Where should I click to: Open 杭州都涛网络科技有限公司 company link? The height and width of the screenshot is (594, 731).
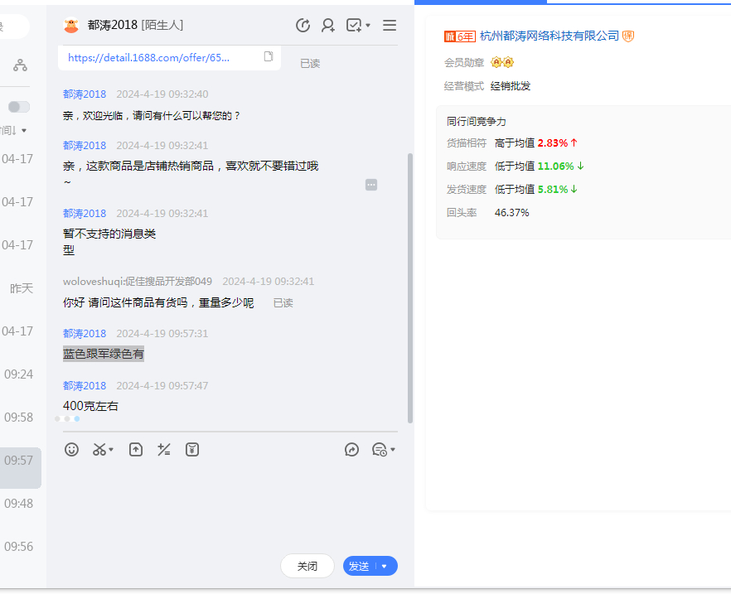549,36
